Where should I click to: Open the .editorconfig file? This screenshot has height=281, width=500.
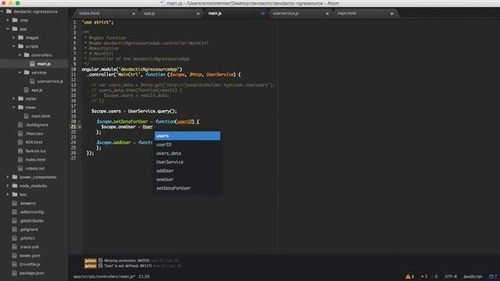pyautogui.click(x=31, y=212)
